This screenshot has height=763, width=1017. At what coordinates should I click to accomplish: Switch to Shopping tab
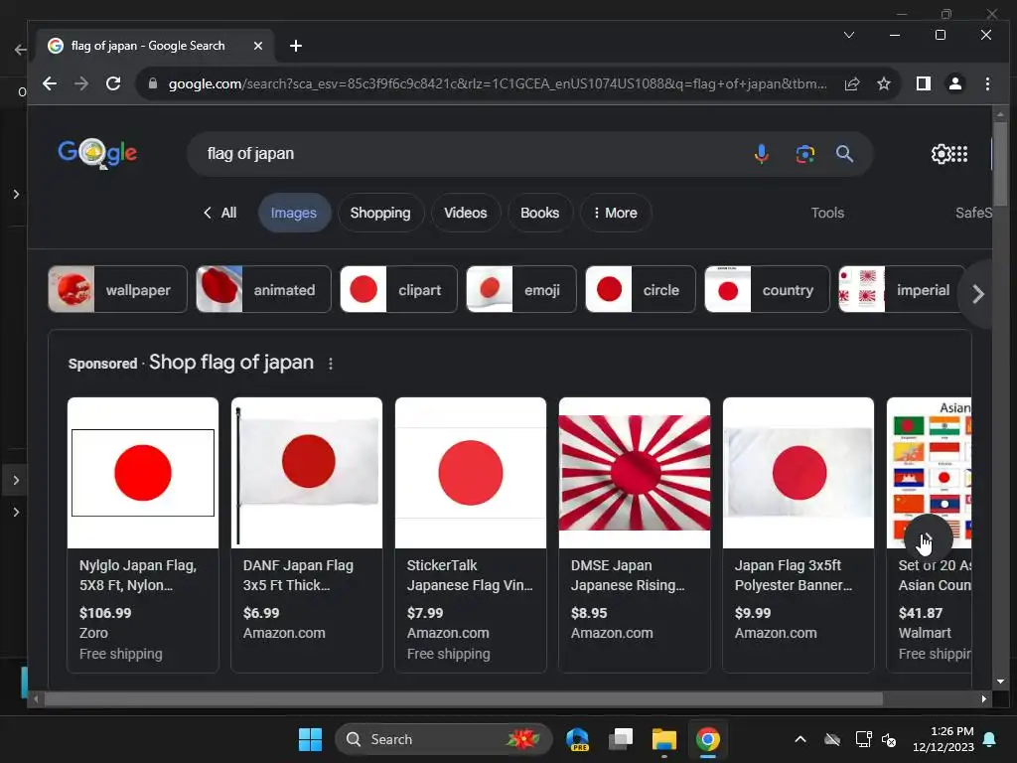click(380, 213)
